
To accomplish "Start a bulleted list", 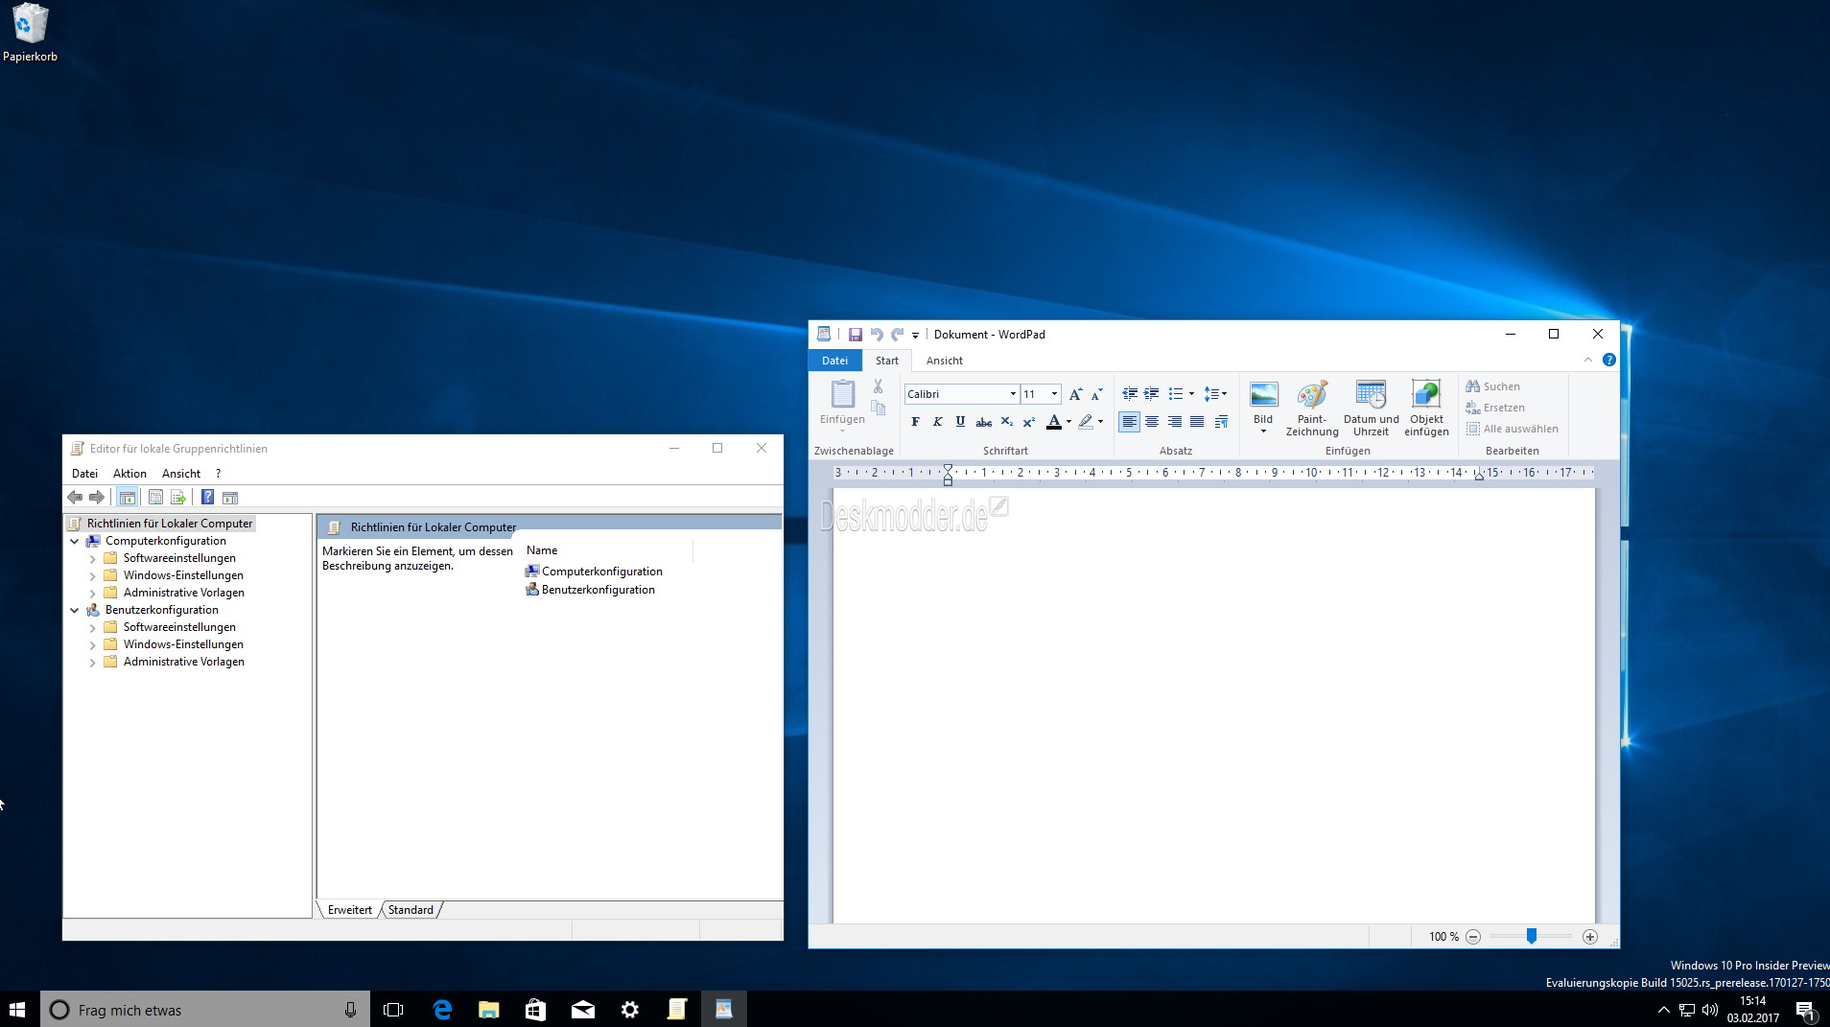I will [x=1176, y=394].
